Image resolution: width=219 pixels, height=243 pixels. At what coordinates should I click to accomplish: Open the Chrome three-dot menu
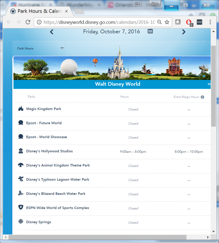pos(210,22)
